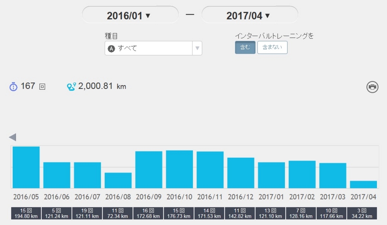Click the left arrow to show earlier months
Image resolution: width=387 pixels, height=225 pixels.
coord(13,137)
